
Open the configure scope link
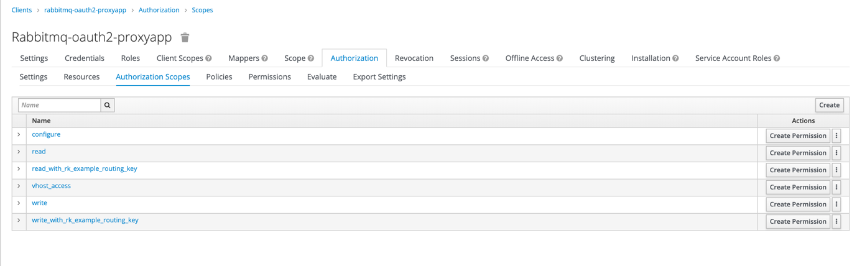coord(46,134)
